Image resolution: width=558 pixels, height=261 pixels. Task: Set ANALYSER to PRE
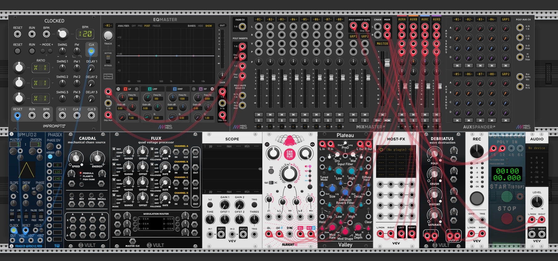140,26
